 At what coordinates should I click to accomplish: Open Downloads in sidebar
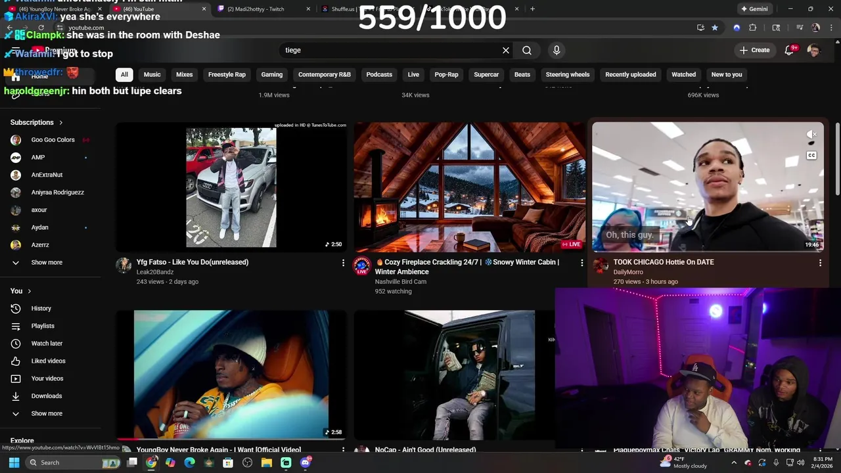coord(46,395)
